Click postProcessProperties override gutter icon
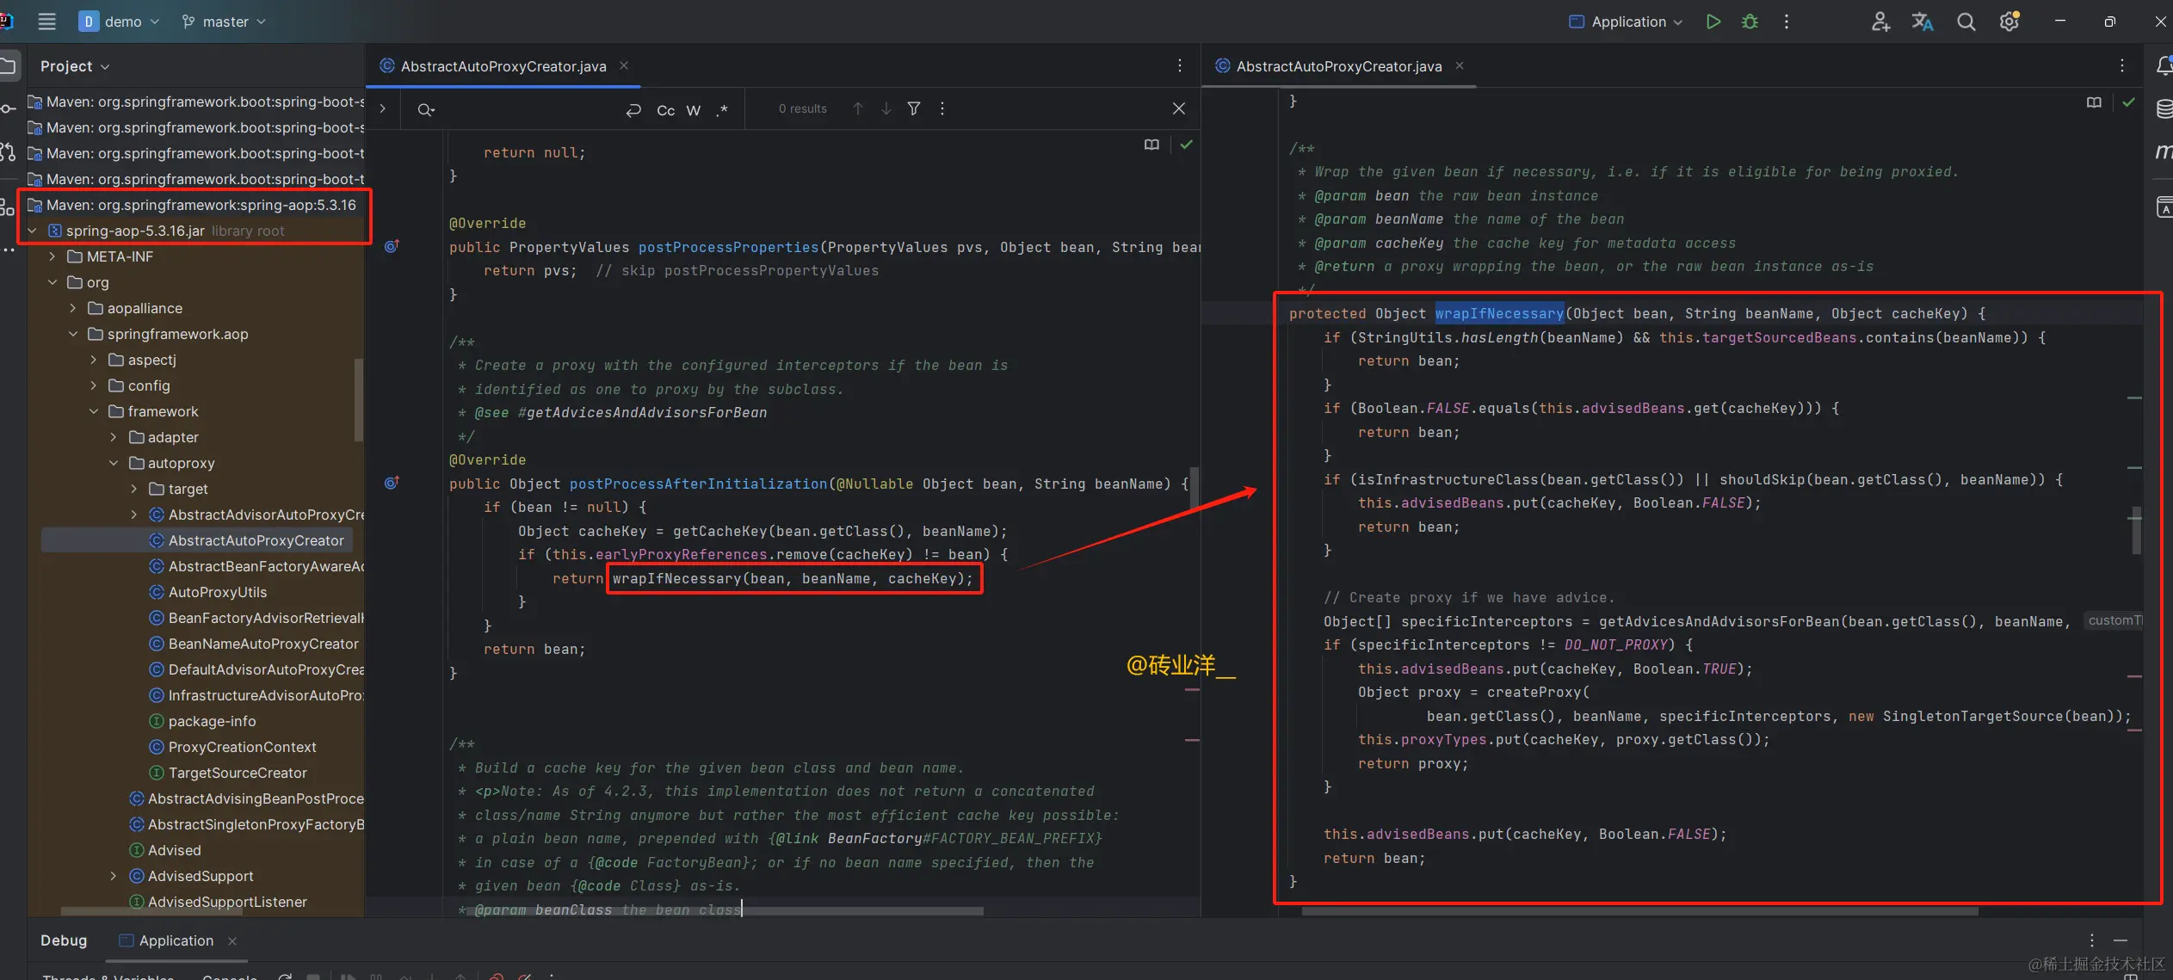Viewport: 2173px width, 980px height. pyautogui.click(x=392, y=247)
